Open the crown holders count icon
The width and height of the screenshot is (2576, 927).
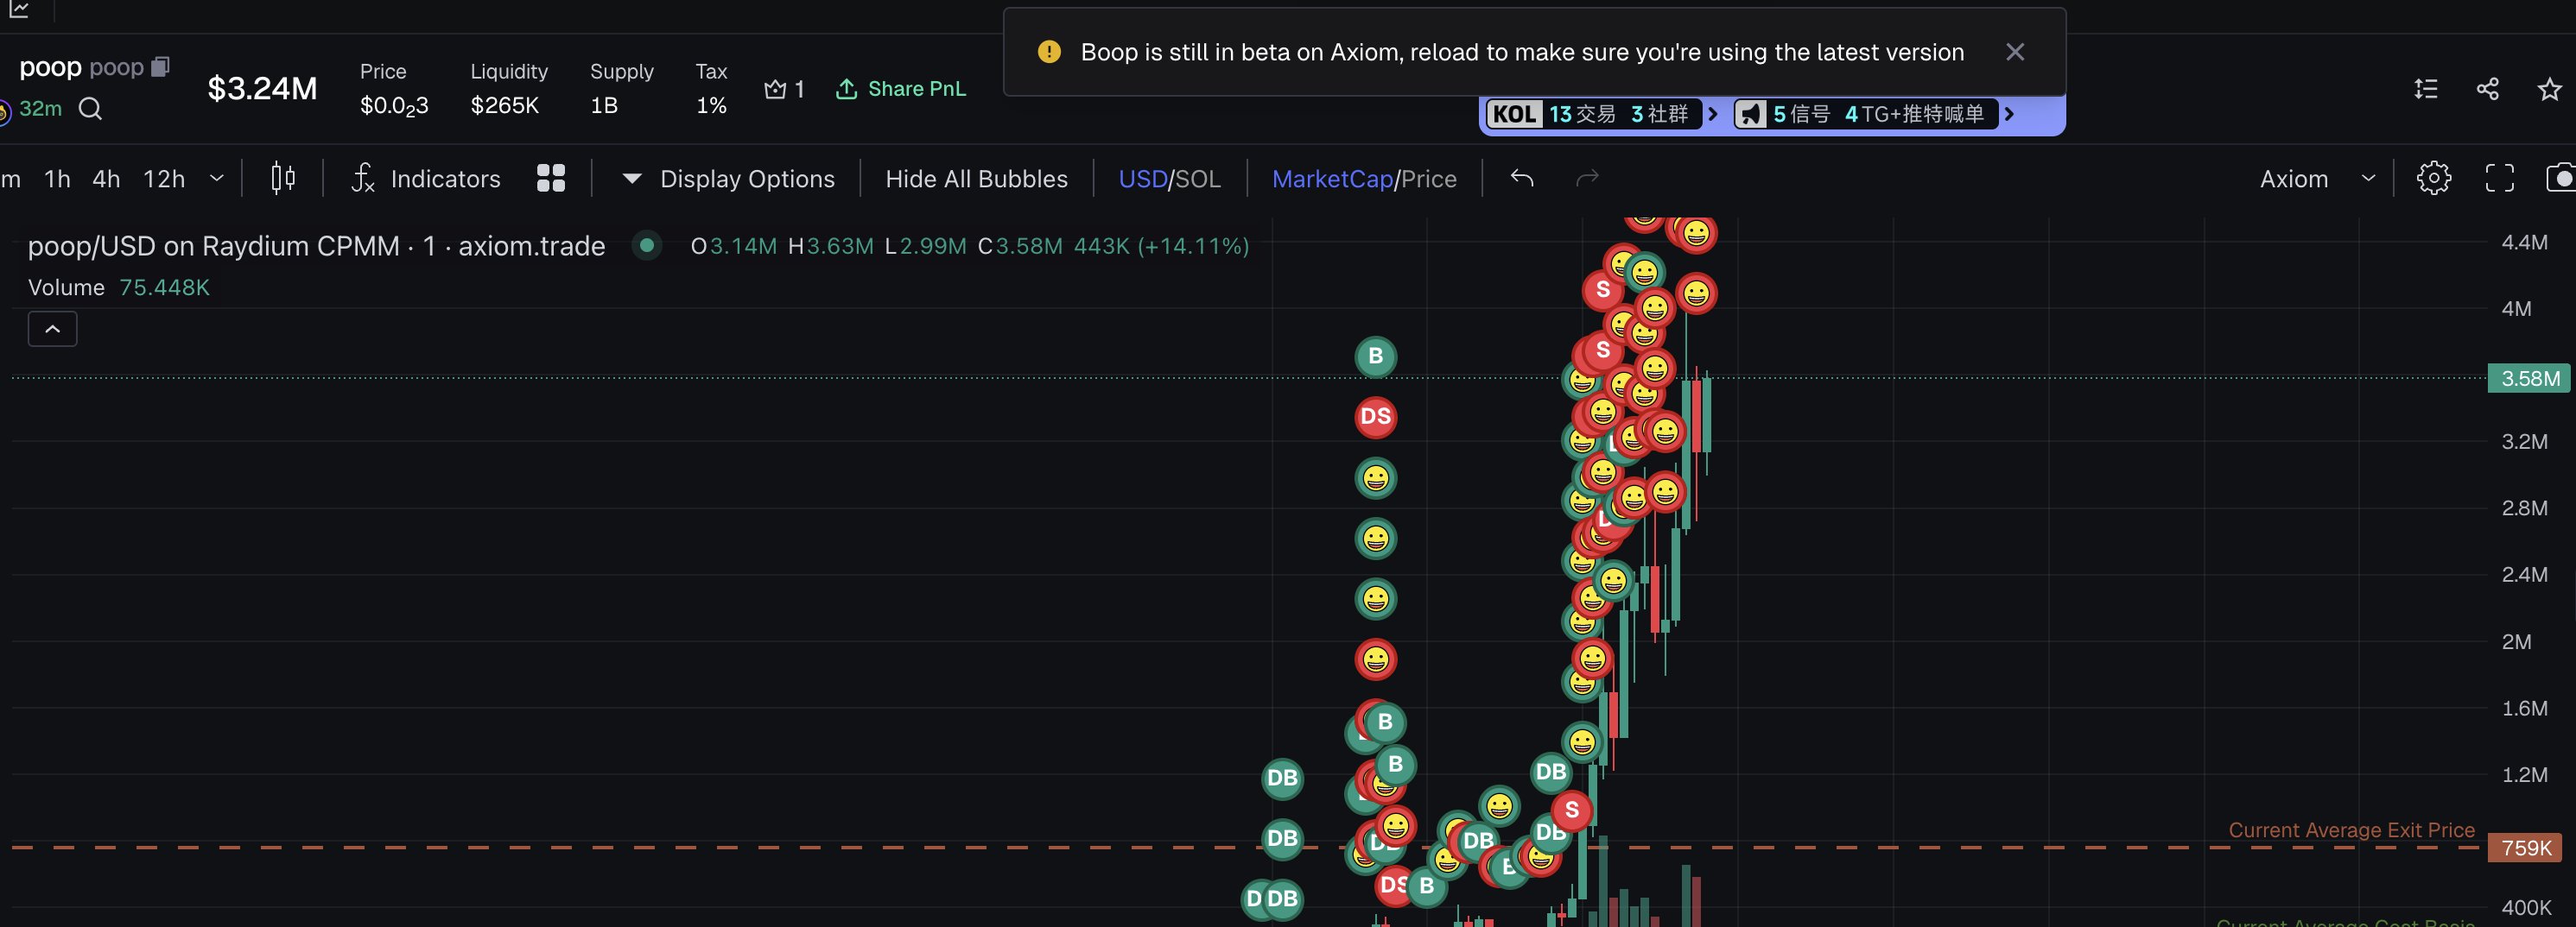click(775, 89)
